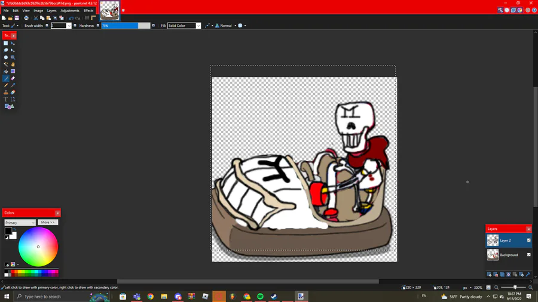
Task: Adjust the Hardness 75% slider bar
Action: pos(126,26)
